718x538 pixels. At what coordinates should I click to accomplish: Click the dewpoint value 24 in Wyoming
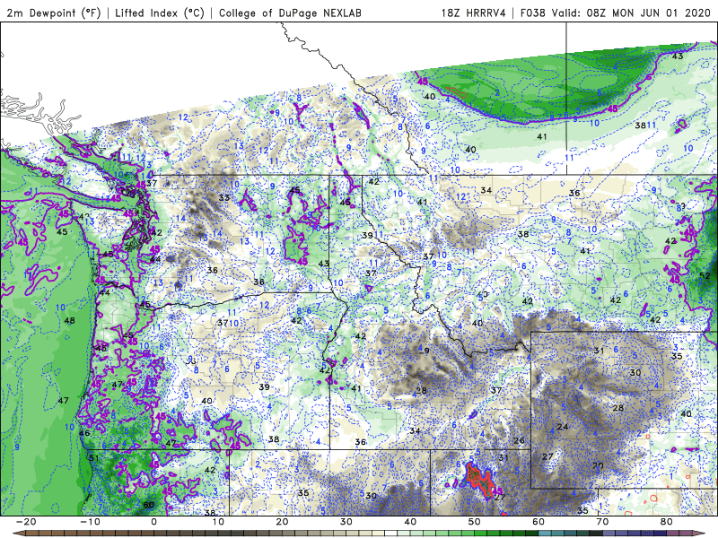[563, 427]
